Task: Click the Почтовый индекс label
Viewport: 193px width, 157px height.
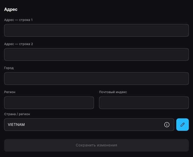Action: point(113,92)
